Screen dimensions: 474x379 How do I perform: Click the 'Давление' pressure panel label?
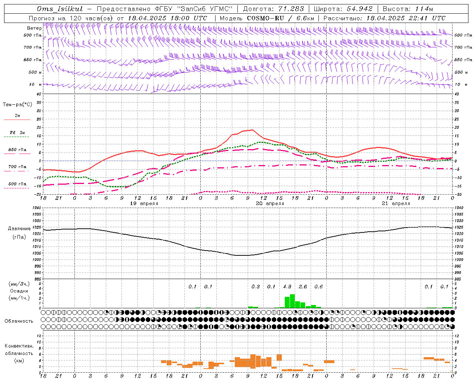(x=19, y=229)
